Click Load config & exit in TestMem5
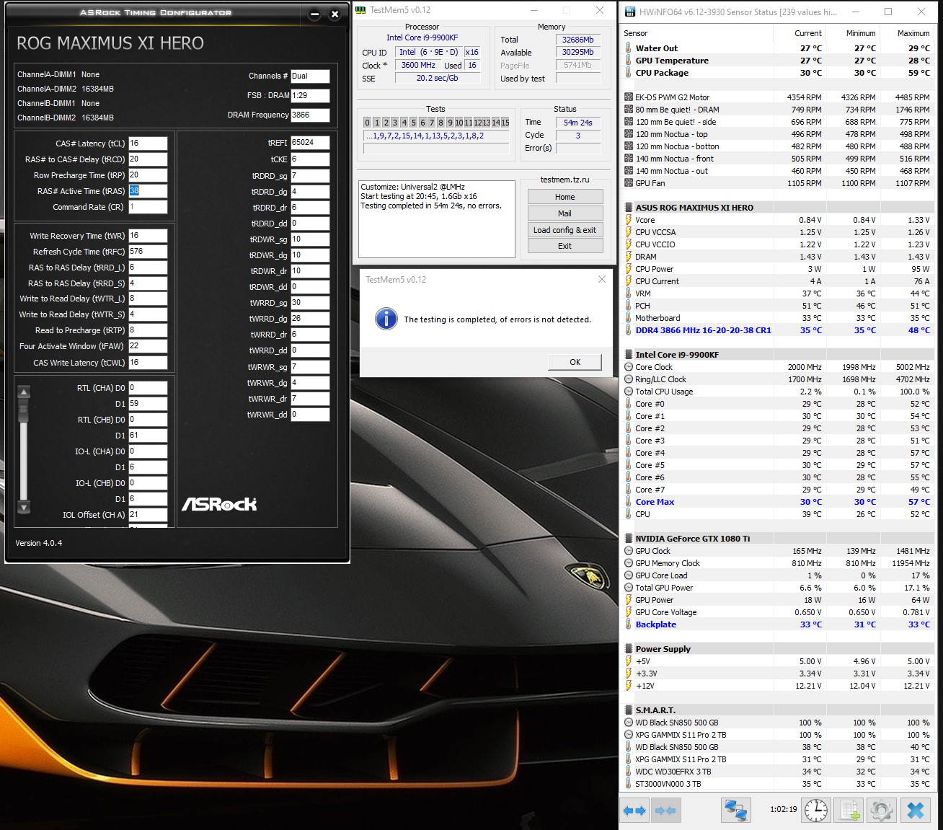943x830 pixels. coord(565,230)
